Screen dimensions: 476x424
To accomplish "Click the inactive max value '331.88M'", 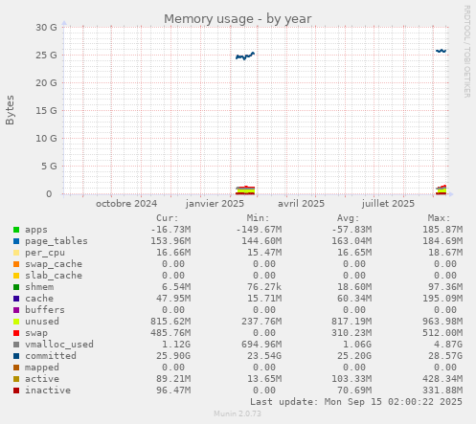I will pyautogui.click(x=442, y=391).
